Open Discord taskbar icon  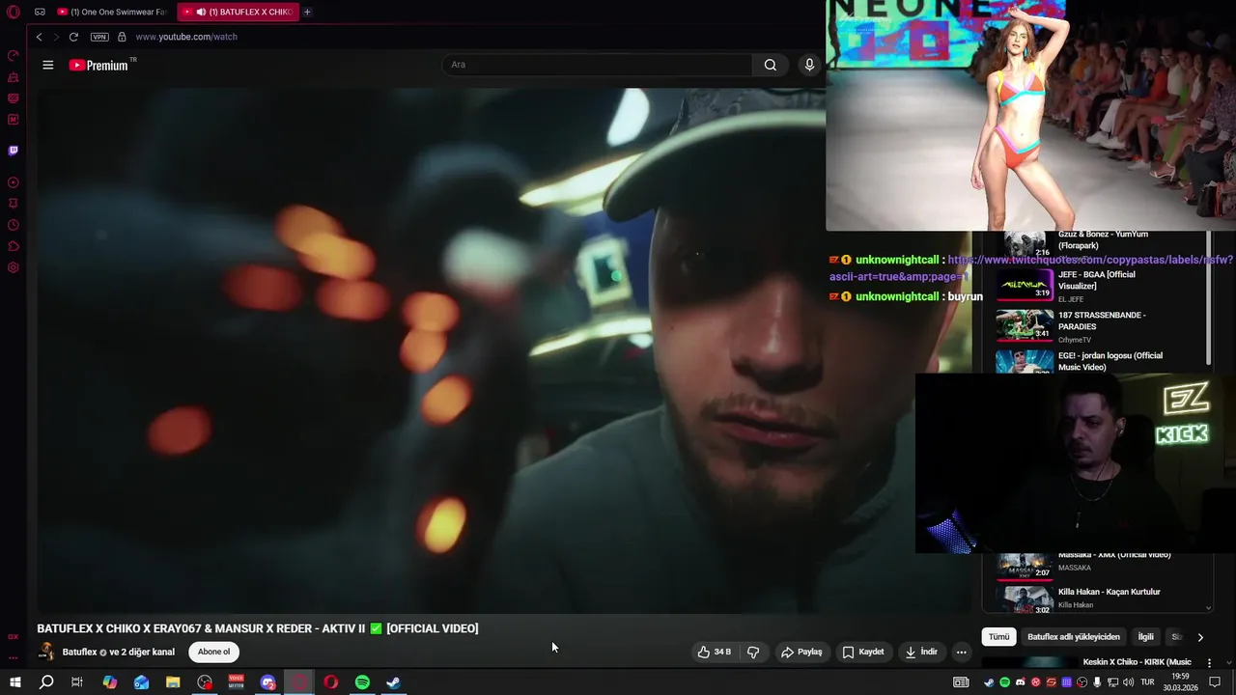coord(267,682)
